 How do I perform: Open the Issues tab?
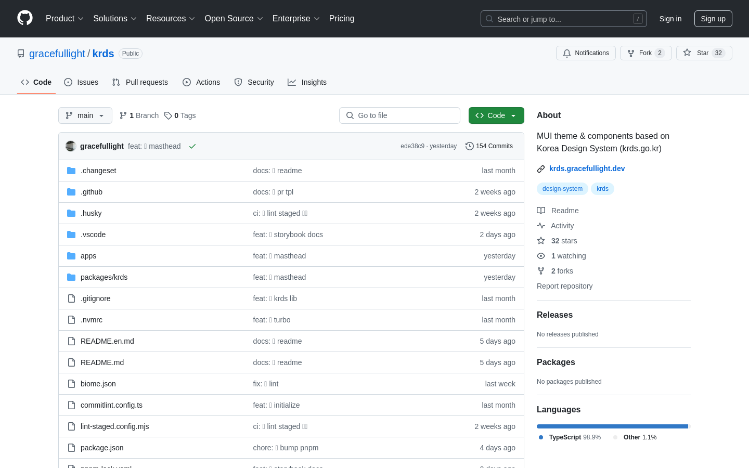click(x=81, y=82)
